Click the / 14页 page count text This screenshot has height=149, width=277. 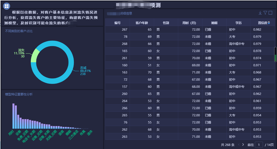[x=269, y=145]
